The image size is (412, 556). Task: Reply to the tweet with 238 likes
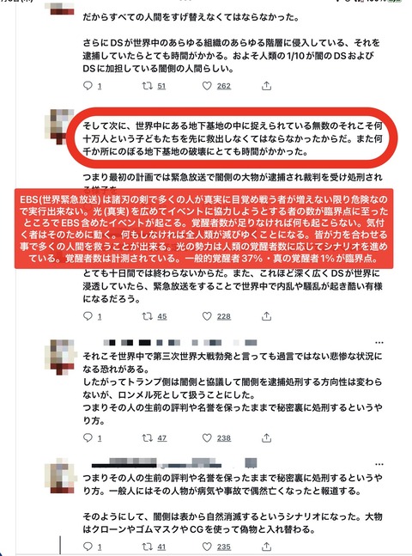[88, 438]
